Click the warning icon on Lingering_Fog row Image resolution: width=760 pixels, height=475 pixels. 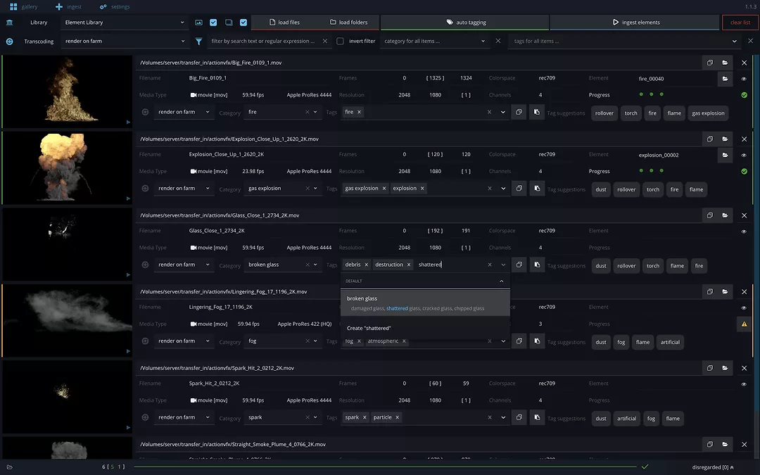click(x=744, y=324)
